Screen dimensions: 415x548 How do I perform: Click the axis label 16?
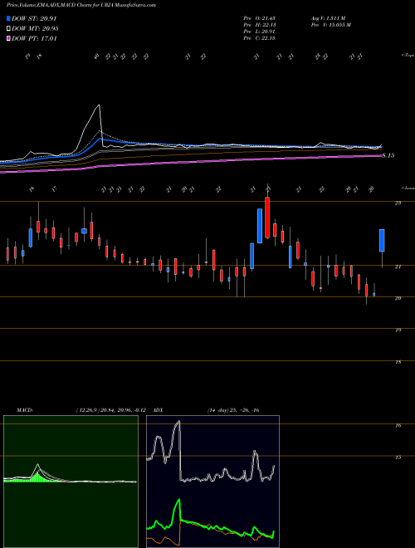[x=398, y=425]
